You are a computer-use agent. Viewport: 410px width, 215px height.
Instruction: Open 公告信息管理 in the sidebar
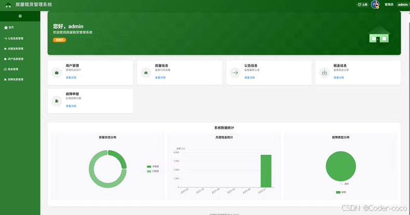pos(20,38)
